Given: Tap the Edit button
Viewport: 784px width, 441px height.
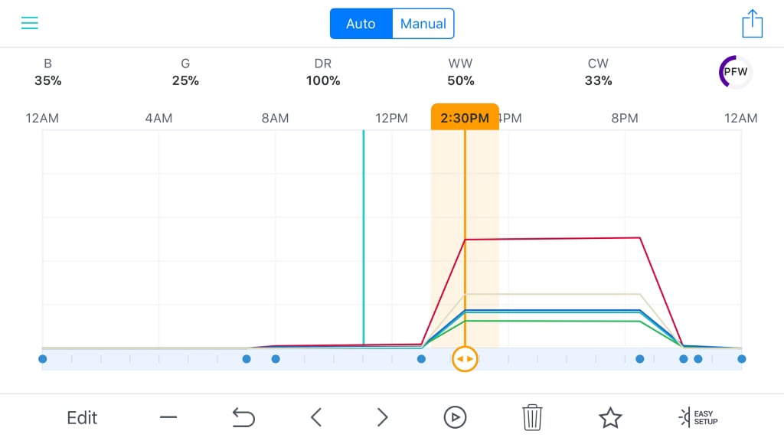Looking at the screenshot, I should click(82, 417).
